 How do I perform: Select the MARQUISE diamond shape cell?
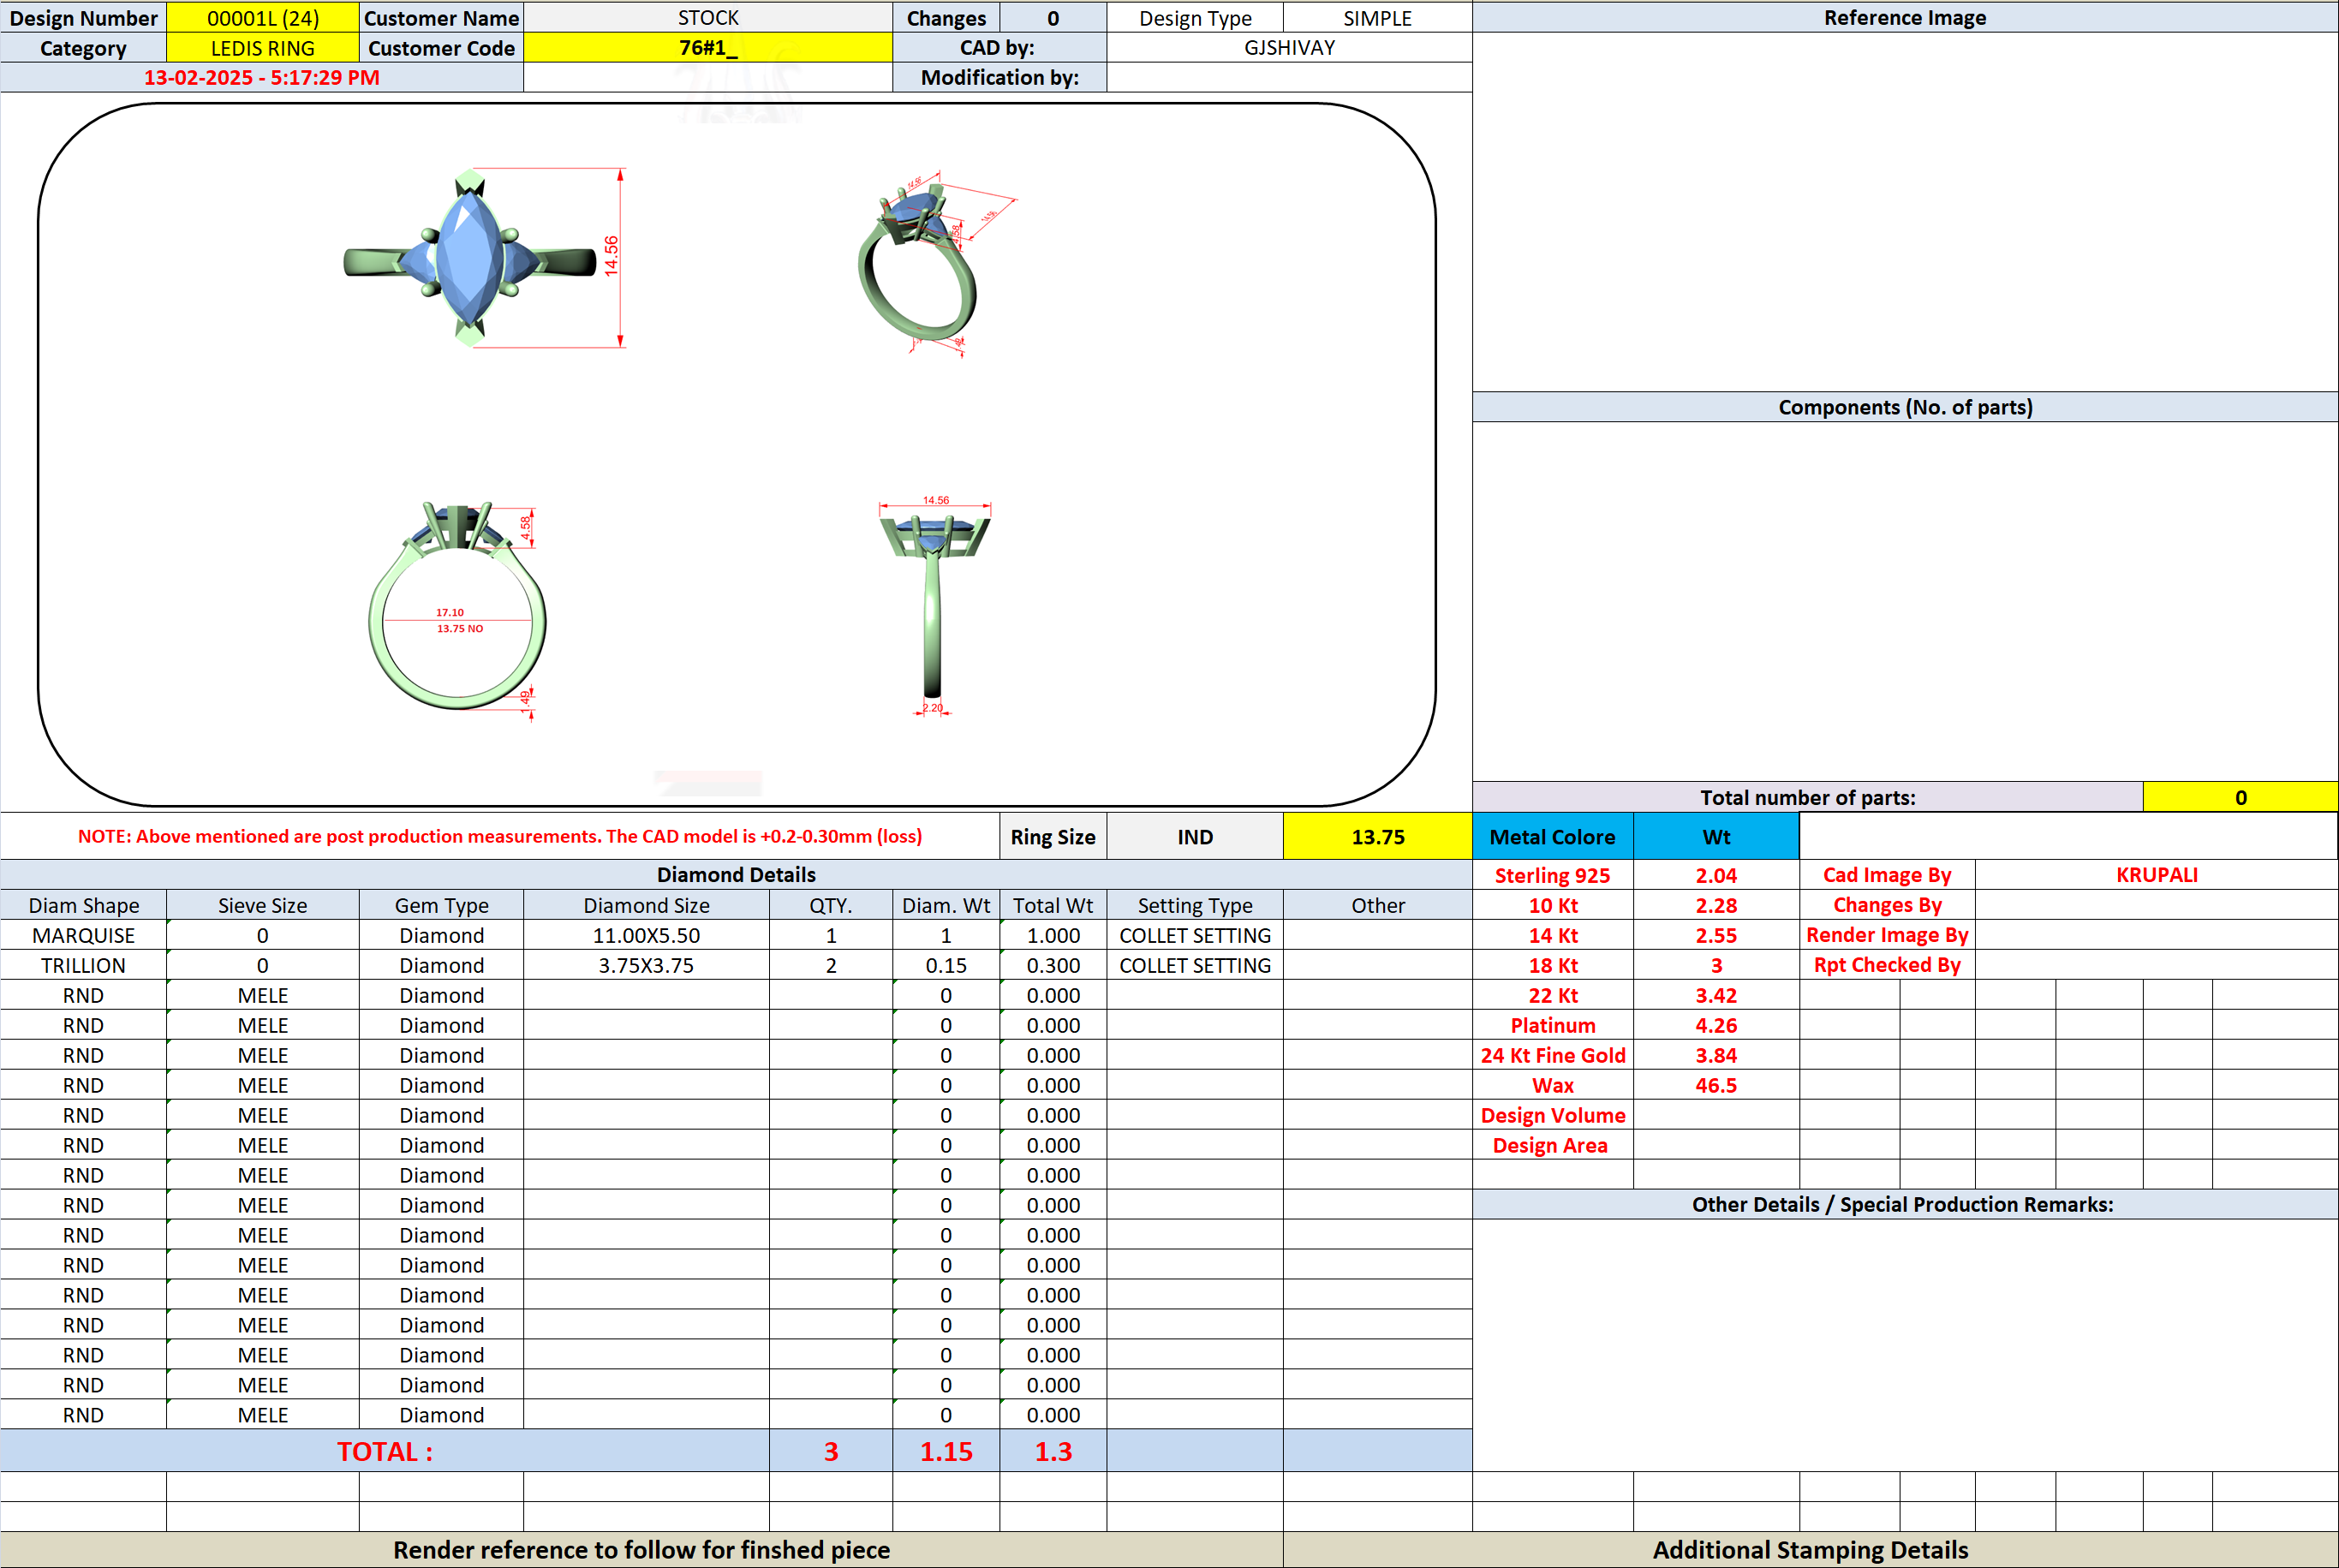click(x=83, y=935)
